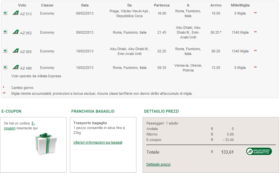Click the gift box E-coupon image
Viewport: 280px width, 173px height.
[x=46, y=144]
